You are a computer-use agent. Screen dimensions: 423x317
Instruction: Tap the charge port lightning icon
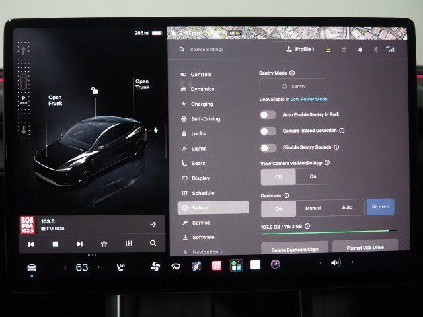[156, 131]
